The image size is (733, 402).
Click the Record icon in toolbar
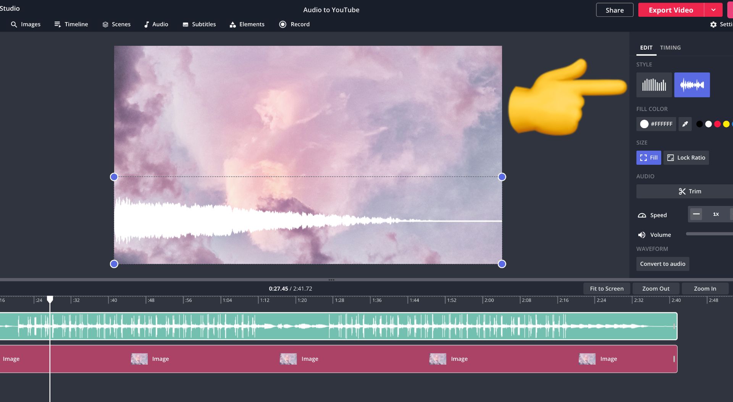(283, 24)
